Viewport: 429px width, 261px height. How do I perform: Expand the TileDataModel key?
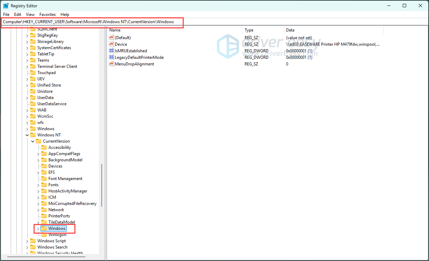tap(38, 222)
